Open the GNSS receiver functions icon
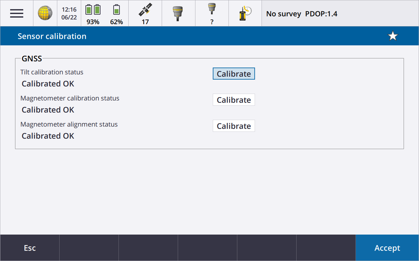The height and width of the screenshot is (261, 419). [178, 13]
